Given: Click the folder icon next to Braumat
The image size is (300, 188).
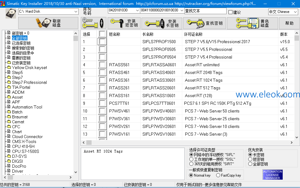Looking at the screenshot, I should point(9,117).
